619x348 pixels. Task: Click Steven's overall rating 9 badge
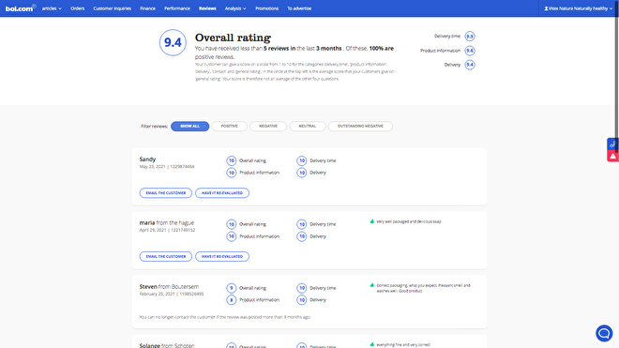(x=232, y=288)
